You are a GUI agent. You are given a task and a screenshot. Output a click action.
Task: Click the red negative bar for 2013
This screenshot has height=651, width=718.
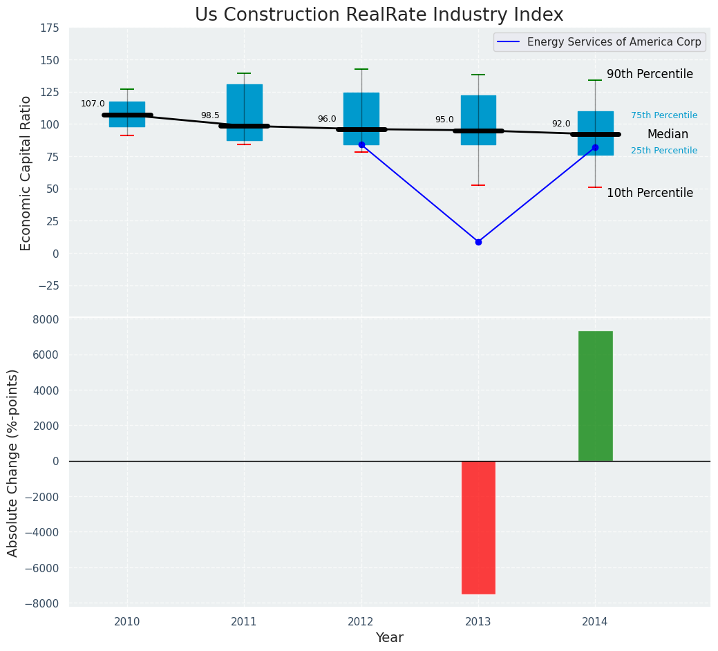click(478, 527)
